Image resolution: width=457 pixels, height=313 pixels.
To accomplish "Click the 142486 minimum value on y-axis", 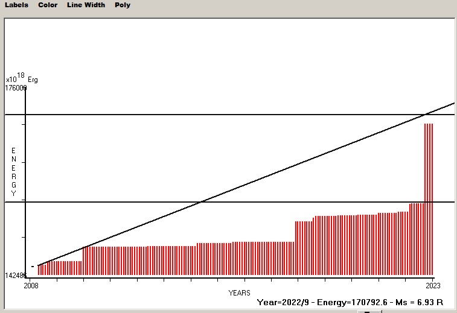I will pyautogui.click(x=16, y=275).
